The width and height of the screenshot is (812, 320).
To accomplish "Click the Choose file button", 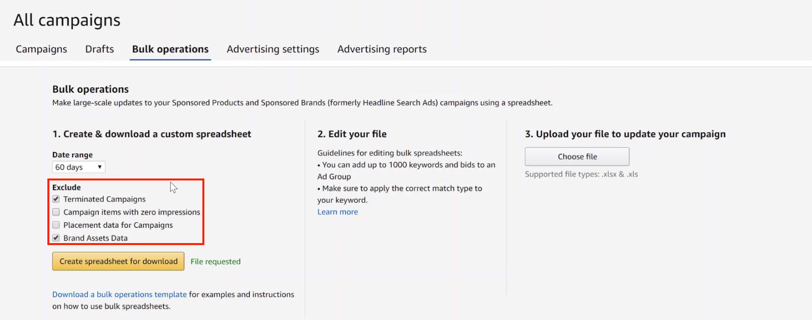I will [577, 156].
